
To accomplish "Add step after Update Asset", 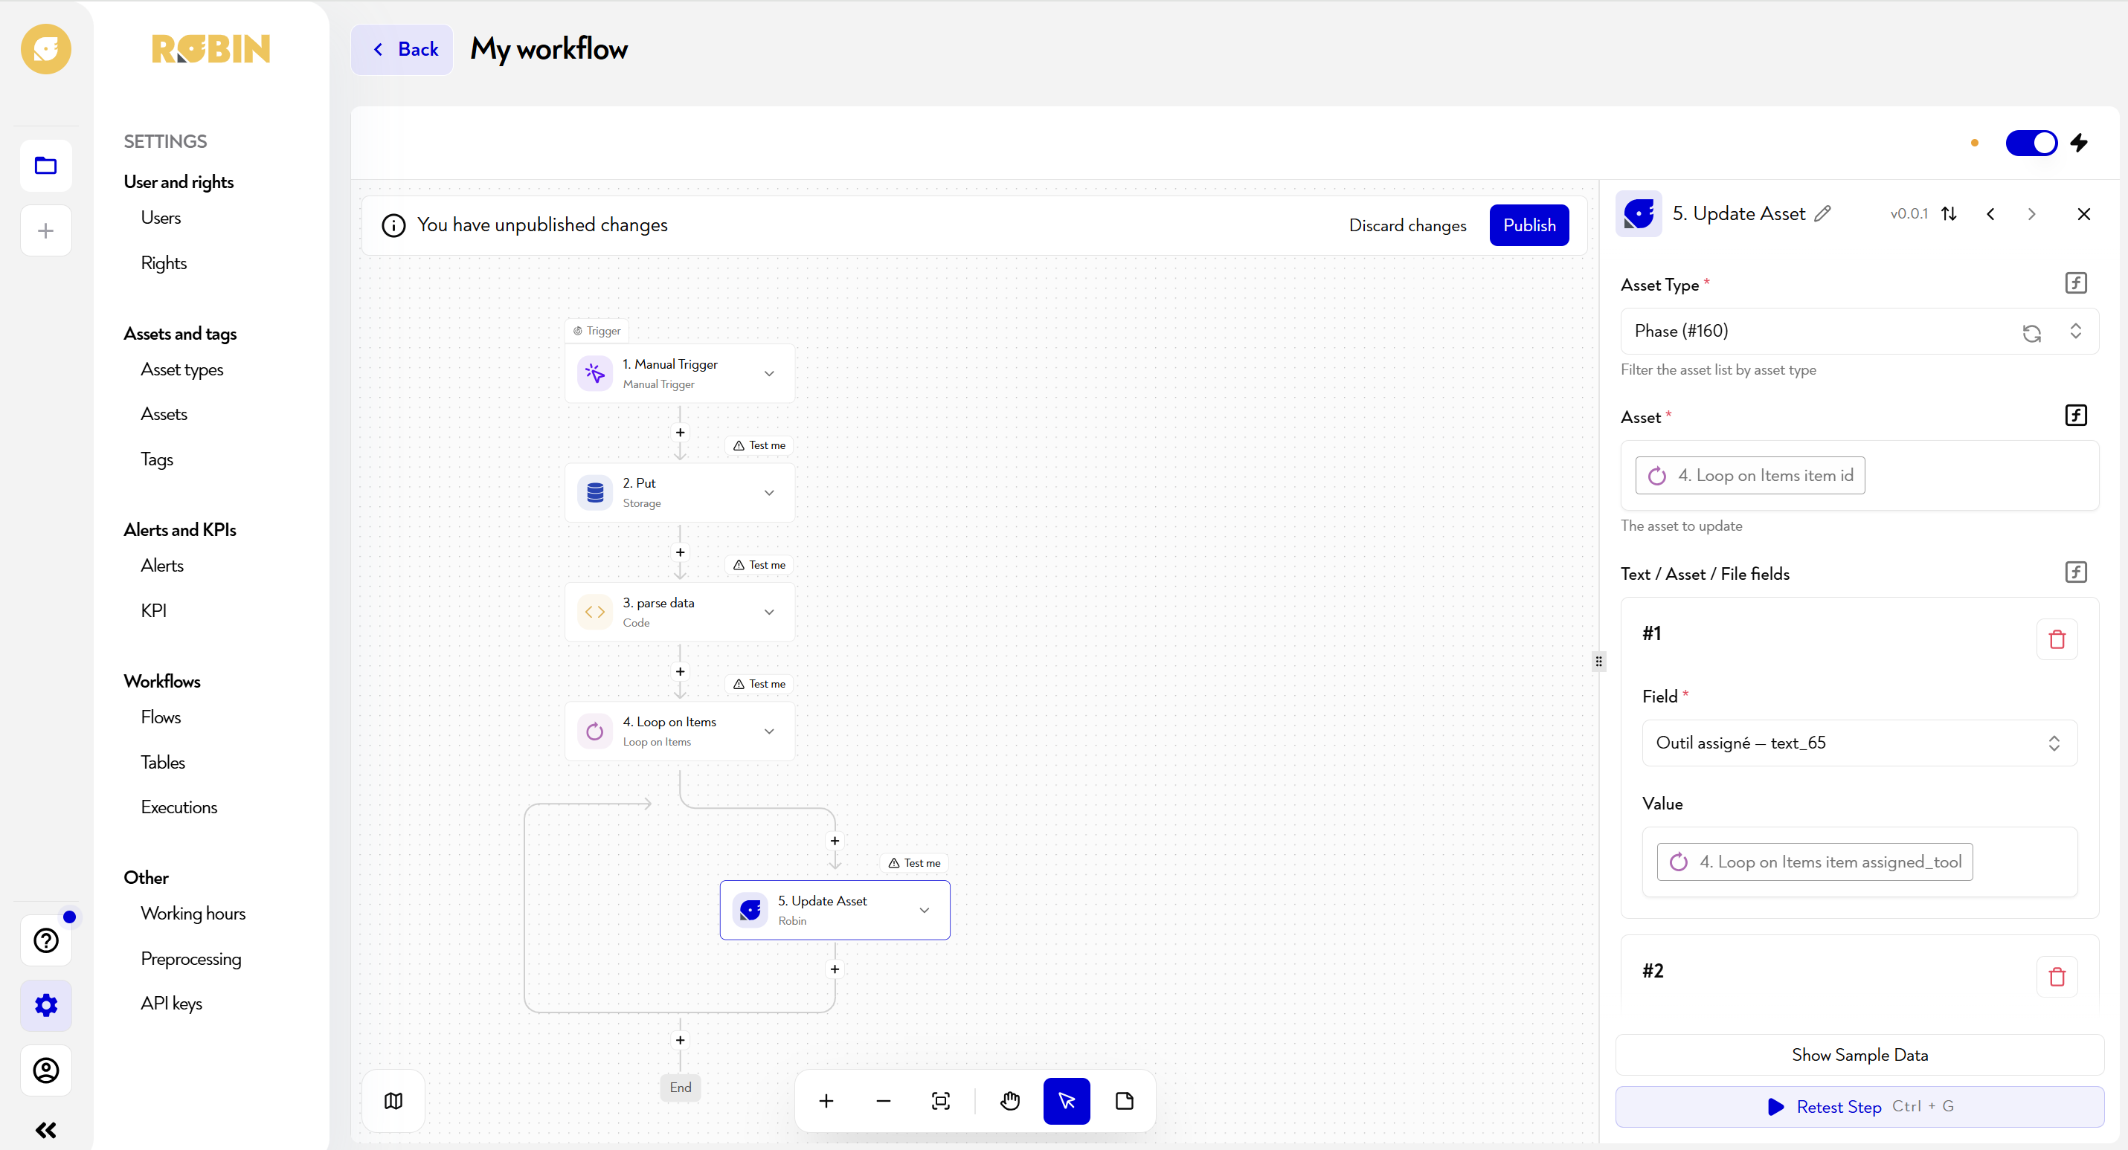I will [835, 969].
